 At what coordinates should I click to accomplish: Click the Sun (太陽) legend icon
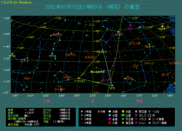(x=109, y=111)
